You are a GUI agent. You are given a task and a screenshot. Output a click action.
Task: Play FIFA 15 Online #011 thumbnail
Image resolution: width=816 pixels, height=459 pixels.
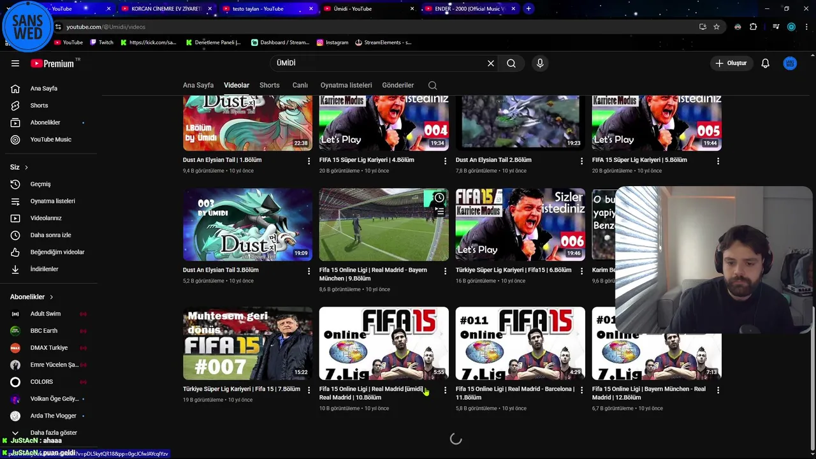520,344
